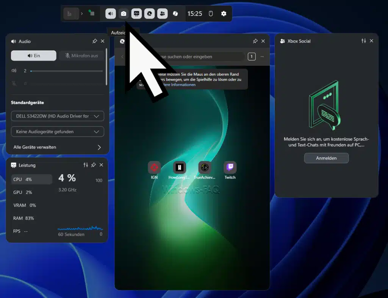This screenshot has height=298, width=388.
Task: Pin the Edge browser widget
Action: pyautogui.click(x=255, y=41)
